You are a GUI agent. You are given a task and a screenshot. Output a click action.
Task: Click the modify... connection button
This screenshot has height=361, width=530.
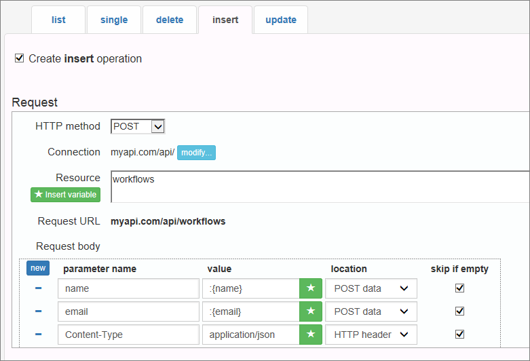click(196, 152)
